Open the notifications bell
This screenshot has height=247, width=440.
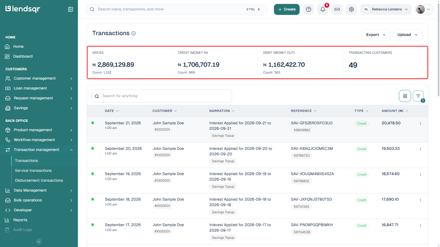coord(323,9)
